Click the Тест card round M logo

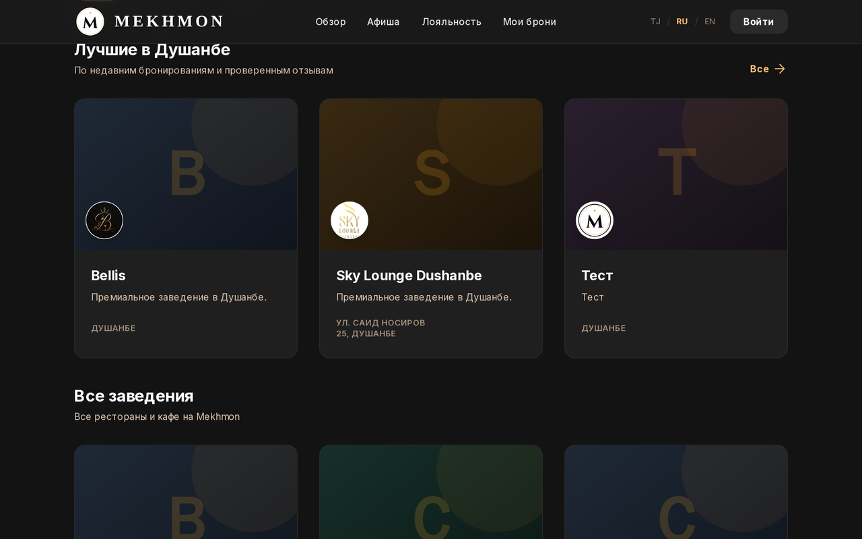coord(595,220)
